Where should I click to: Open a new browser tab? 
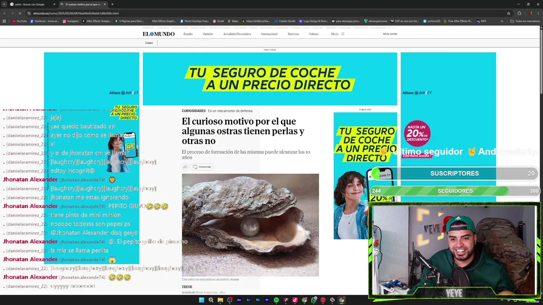tap(112, 4)
